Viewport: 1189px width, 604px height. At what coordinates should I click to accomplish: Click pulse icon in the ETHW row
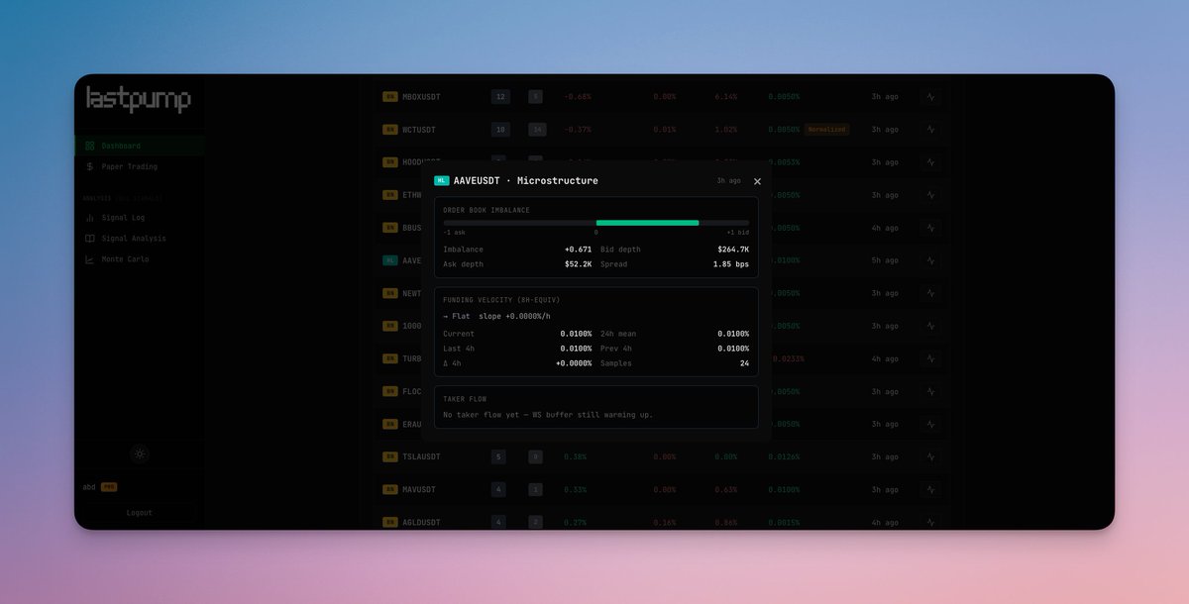[930, 195]
